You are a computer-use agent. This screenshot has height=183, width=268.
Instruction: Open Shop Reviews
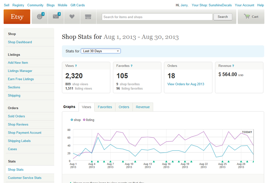coord(18,124)
